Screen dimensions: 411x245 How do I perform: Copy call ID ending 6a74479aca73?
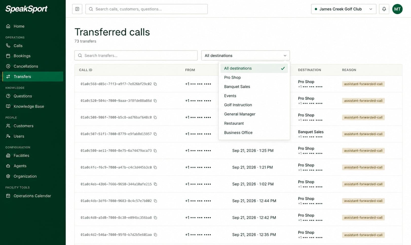point(155,151)
